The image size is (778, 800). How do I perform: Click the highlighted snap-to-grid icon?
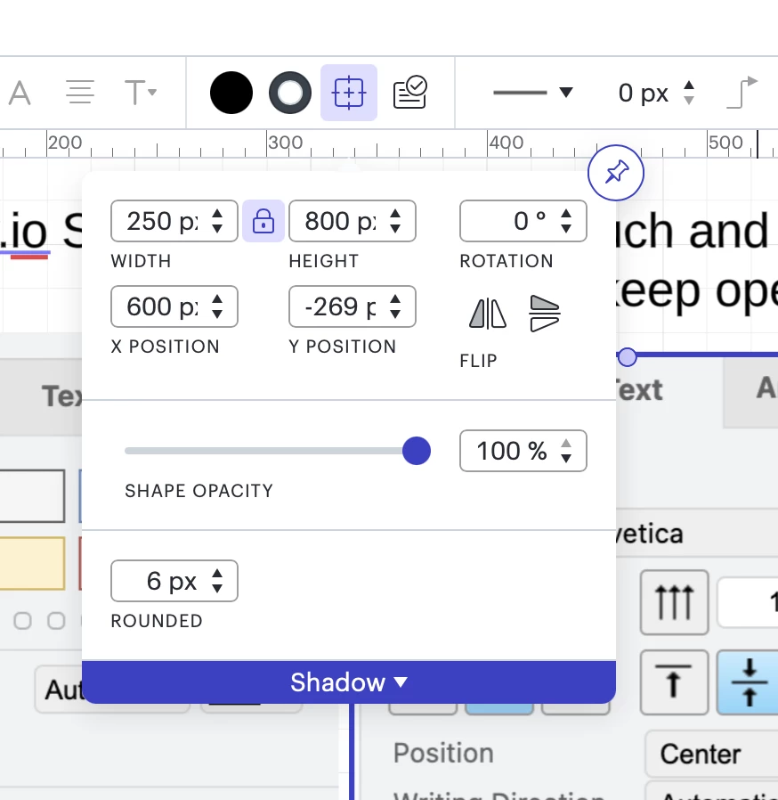coord(349,93)
